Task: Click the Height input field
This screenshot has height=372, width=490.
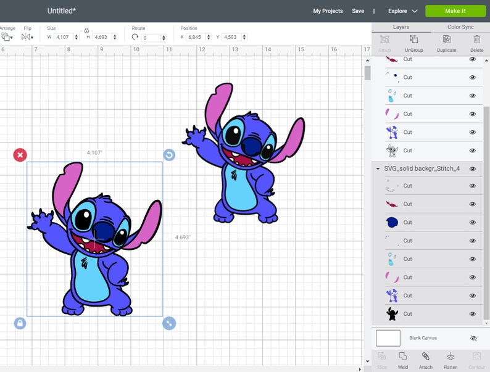Action: tap(102, 37)
